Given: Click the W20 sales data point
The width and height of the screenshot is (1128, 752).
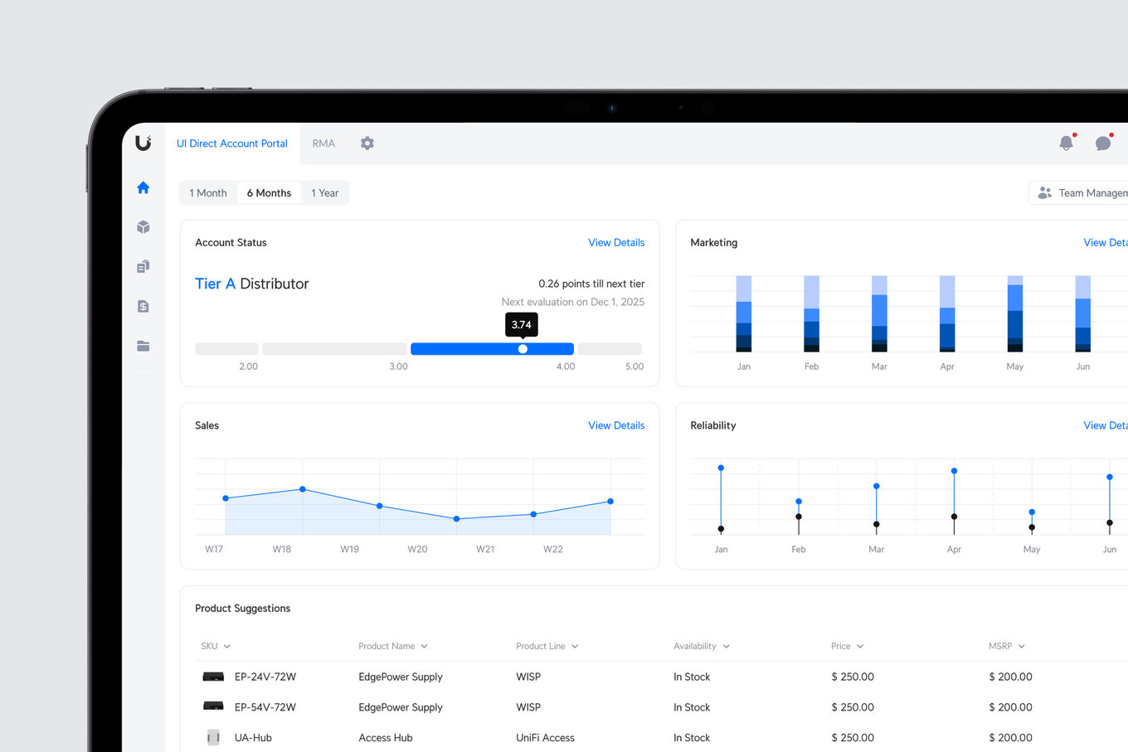Looking at the screenshot, I should pyautogui.click(x=456, y=519).
